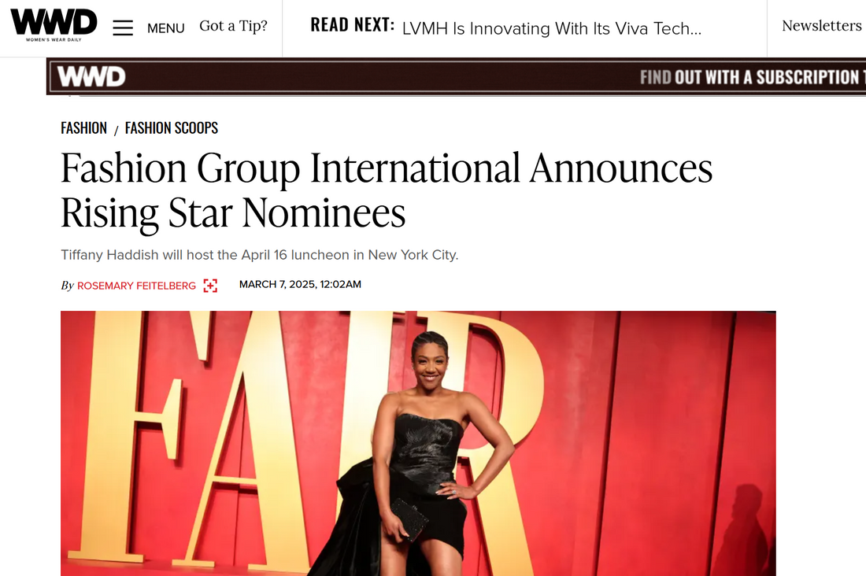The image size is (866, 576).
Task: Open the hamburger menu icon
Action: [x=123, y=28]
